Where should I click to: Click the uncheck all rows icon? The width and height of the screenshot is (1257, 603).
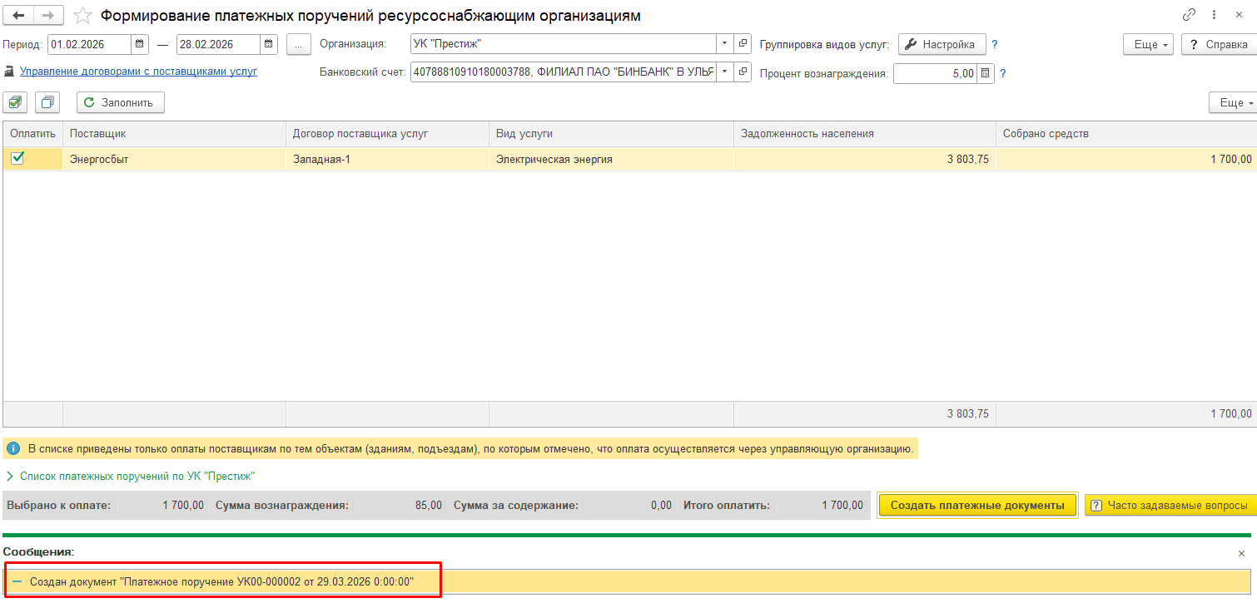(47, 102)
